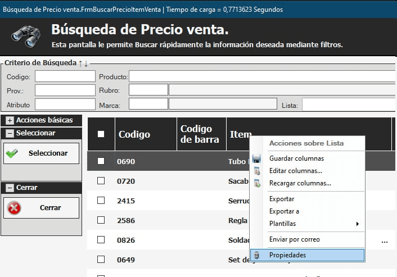The height and width of the screenshot is (277, 397).
Task: Sort by the Codigo column header
Action: coord(134,134)
